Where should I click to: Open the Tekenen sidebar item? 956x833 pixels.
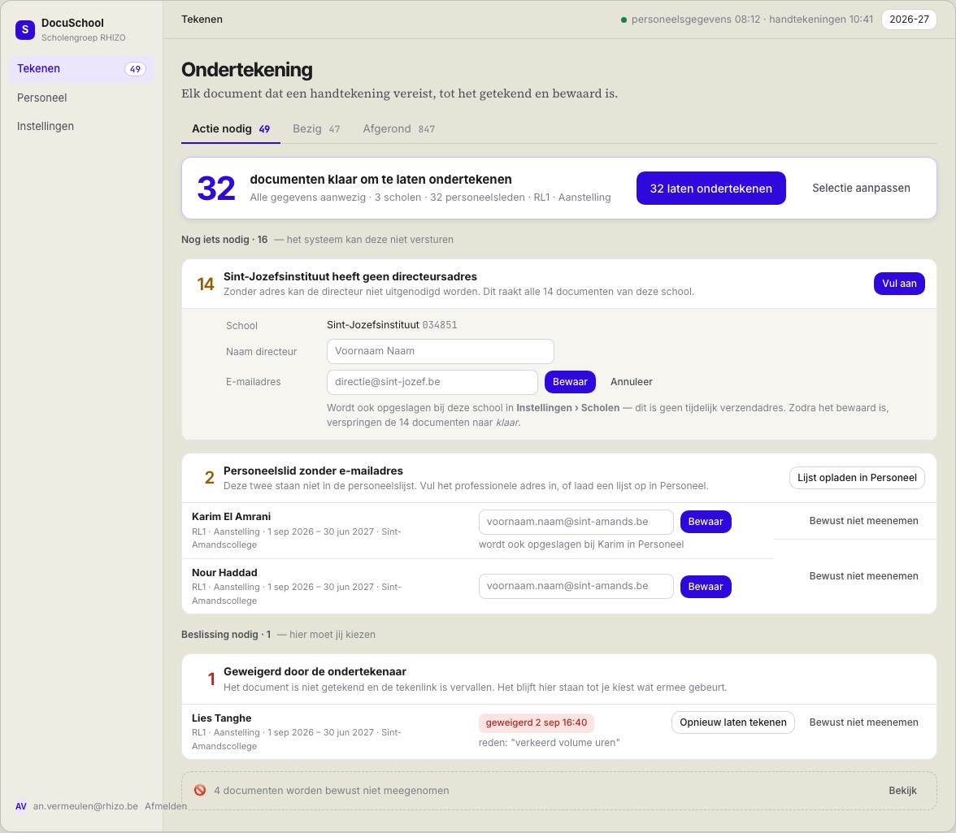coord(81,69)
